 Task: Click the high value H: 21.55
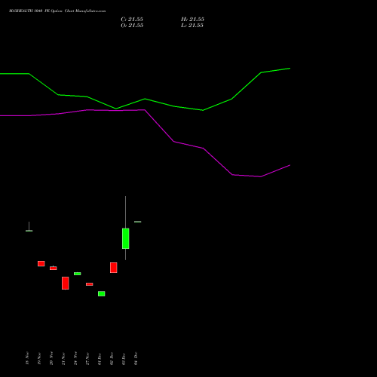[192, 20]
